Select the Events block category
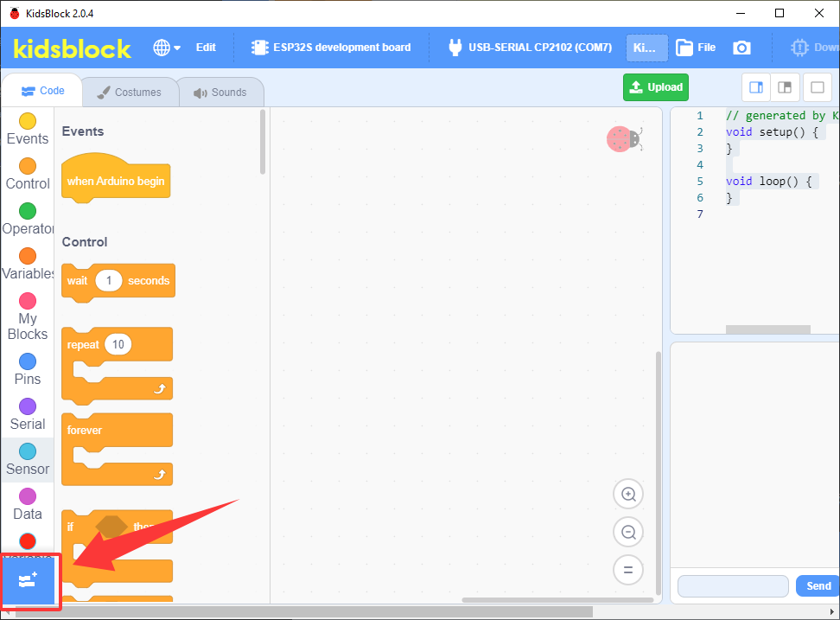 point(28,129)
